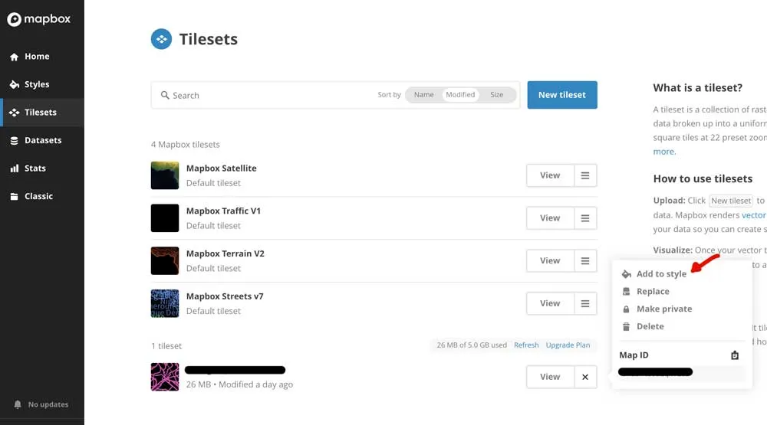Viewport: 767px width, 425px height.
Task: Open menu for Mapbox Terrain V2
Action: [x=585, y=261]
